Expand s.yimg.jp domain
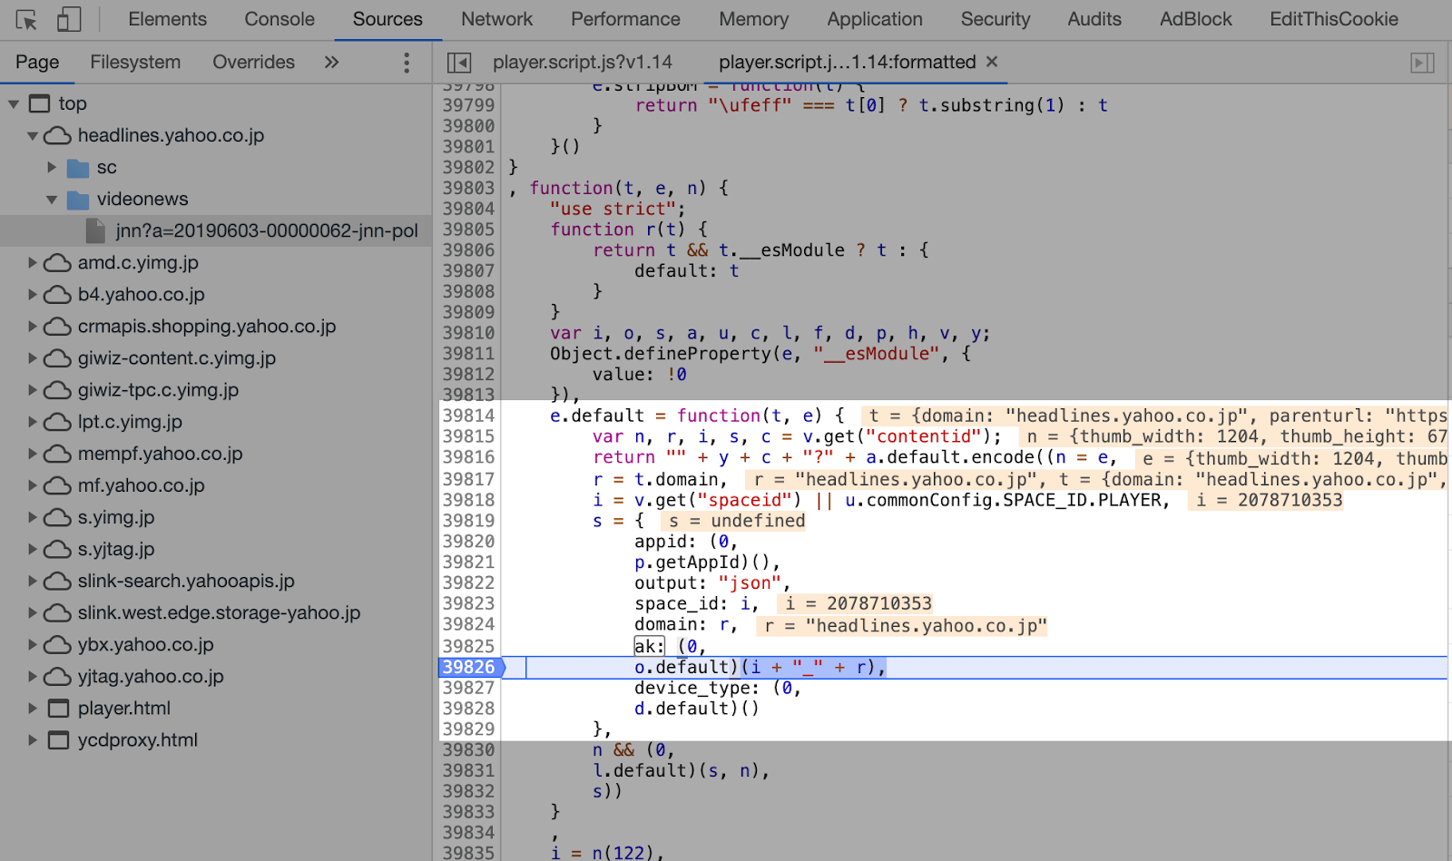The image size is (1452, 861). (33, 516)
